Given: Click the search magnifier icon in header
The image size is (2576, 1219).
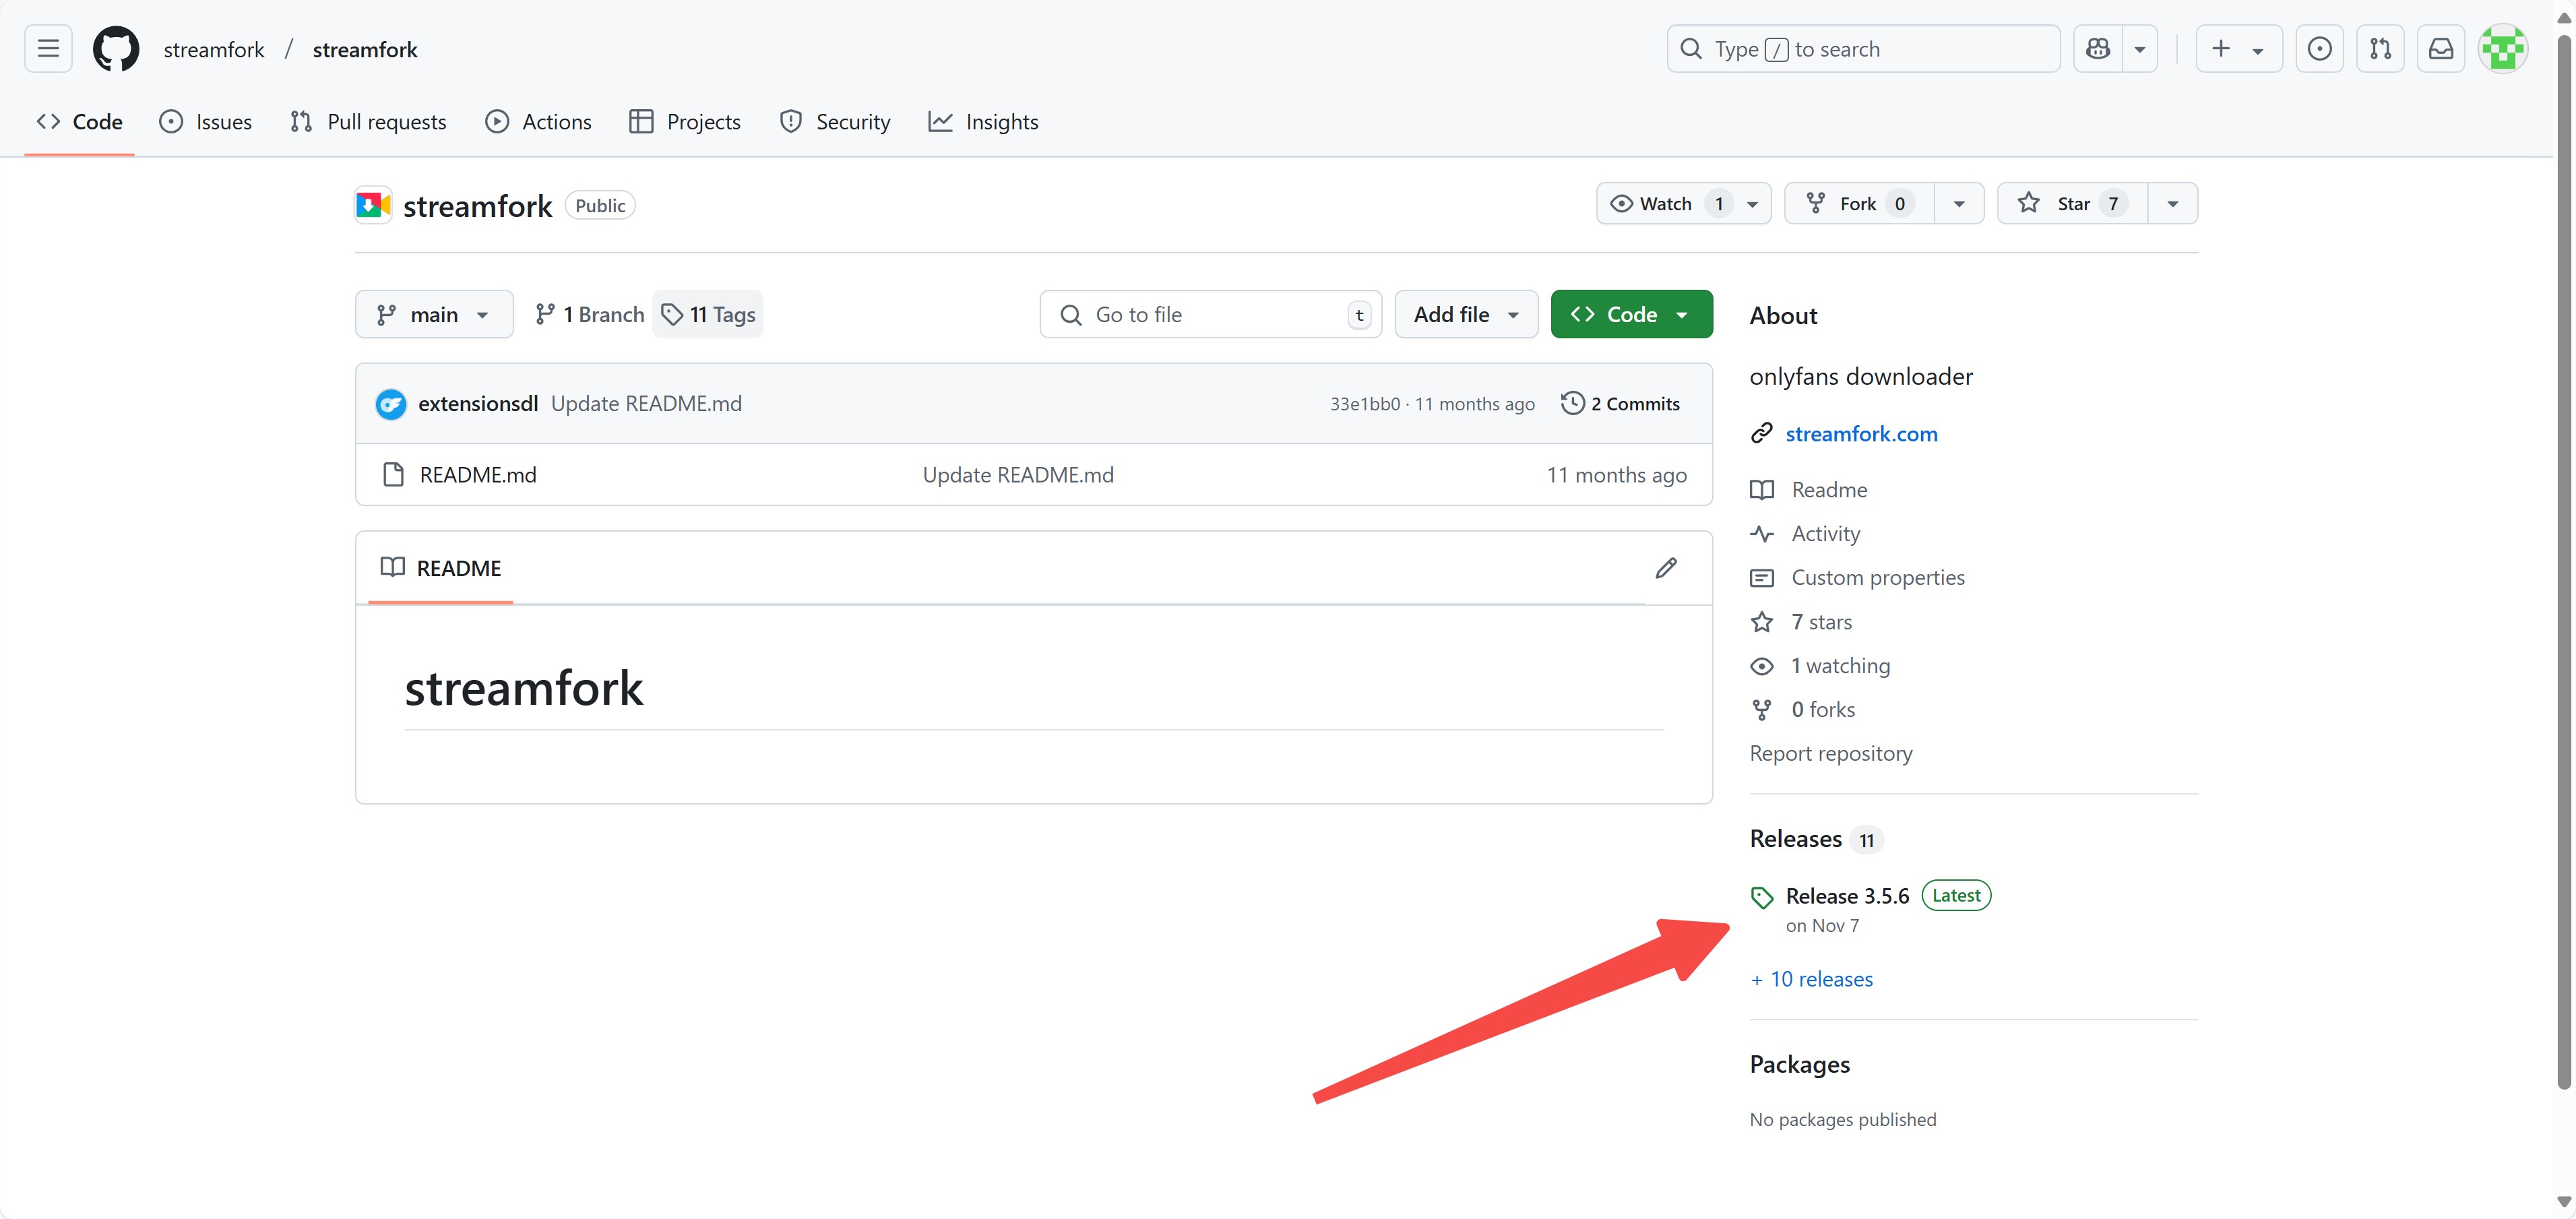Looking at the screenshot, I should click(x=1691, y=49).
